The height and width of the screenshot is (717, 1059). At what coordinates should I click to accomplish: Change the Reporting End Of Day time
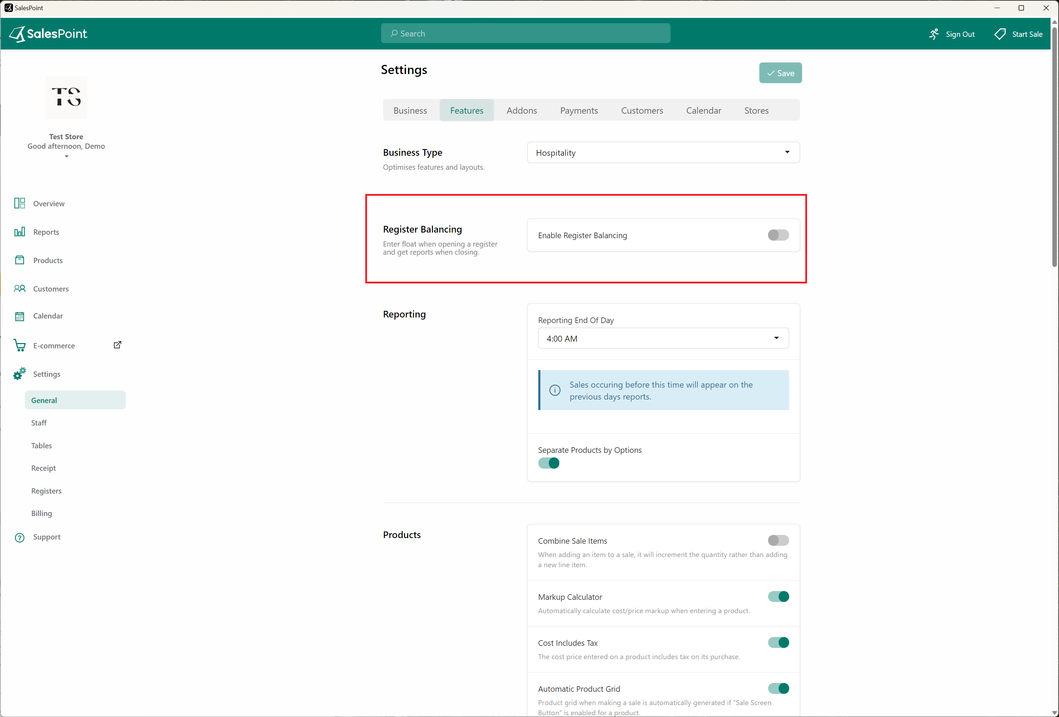(663, 338)
